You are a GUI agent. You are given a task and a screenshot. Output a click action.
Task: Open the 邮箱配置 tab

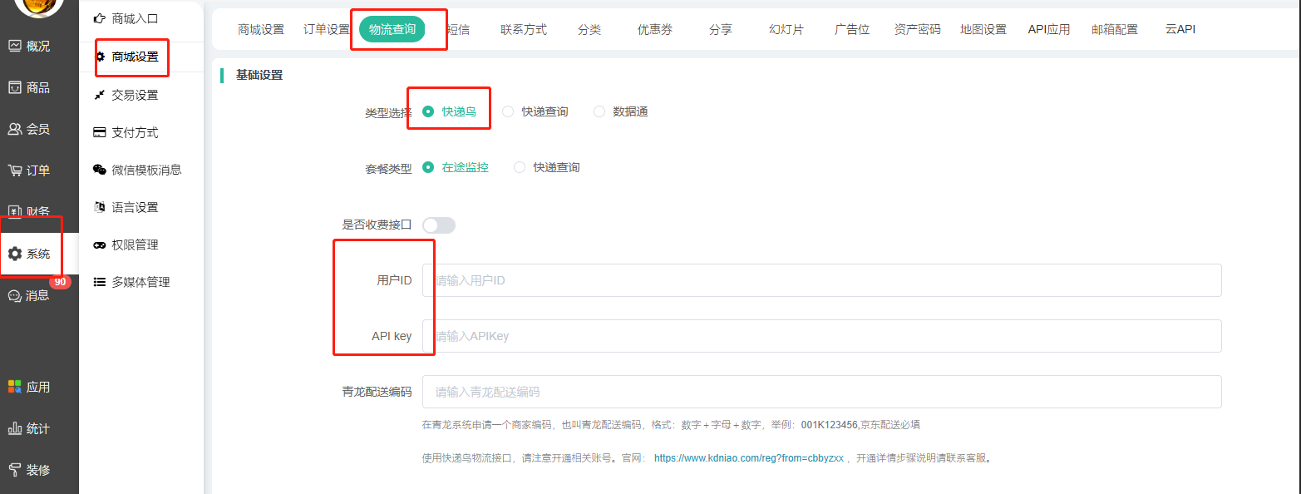(x=1115, y=29)
